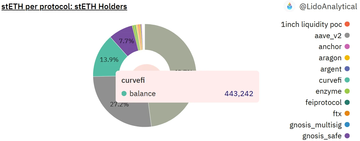The image size is (360, 141).
Task: Click the teal curvefi legend dot
Action: pos(347,80)
